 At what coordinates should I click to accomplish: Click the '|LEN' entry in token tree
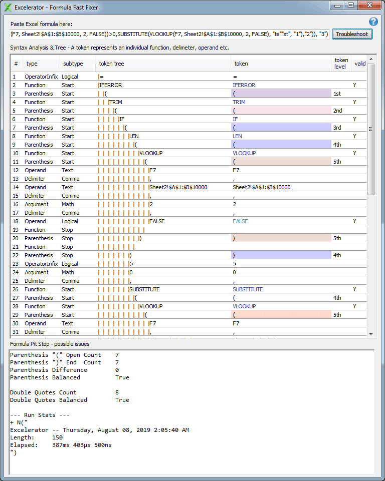[134, 136]
